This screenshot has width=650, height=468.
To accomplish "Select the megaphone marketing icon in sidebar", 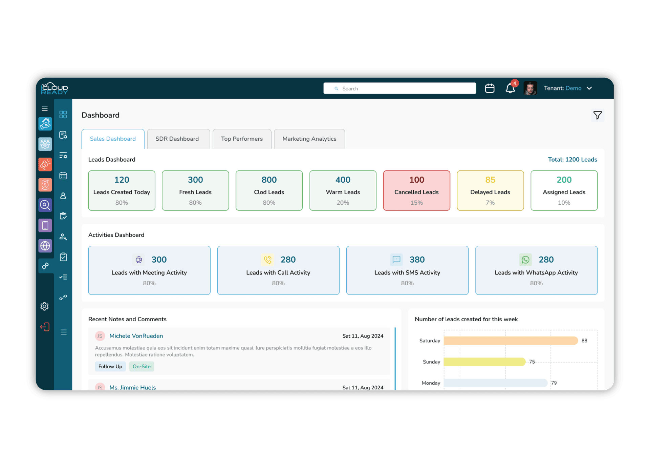I will (45, 164).
